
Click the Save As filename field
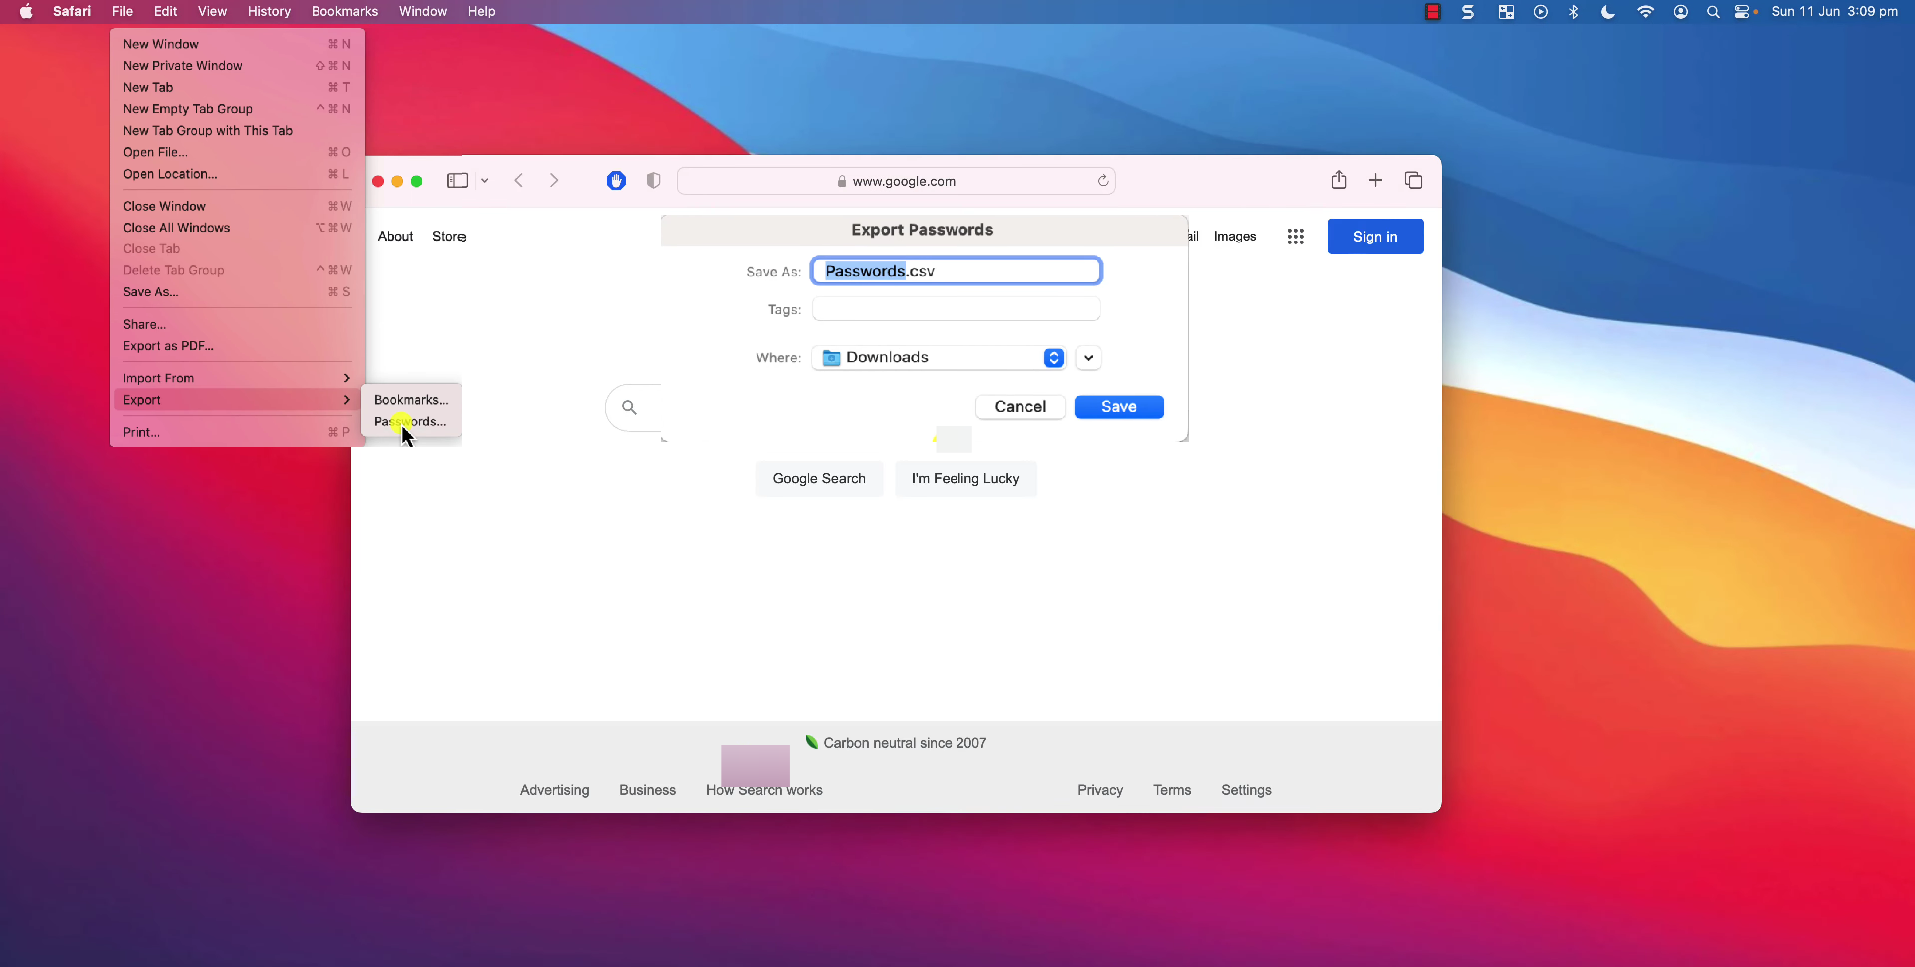tap(957, 271)
